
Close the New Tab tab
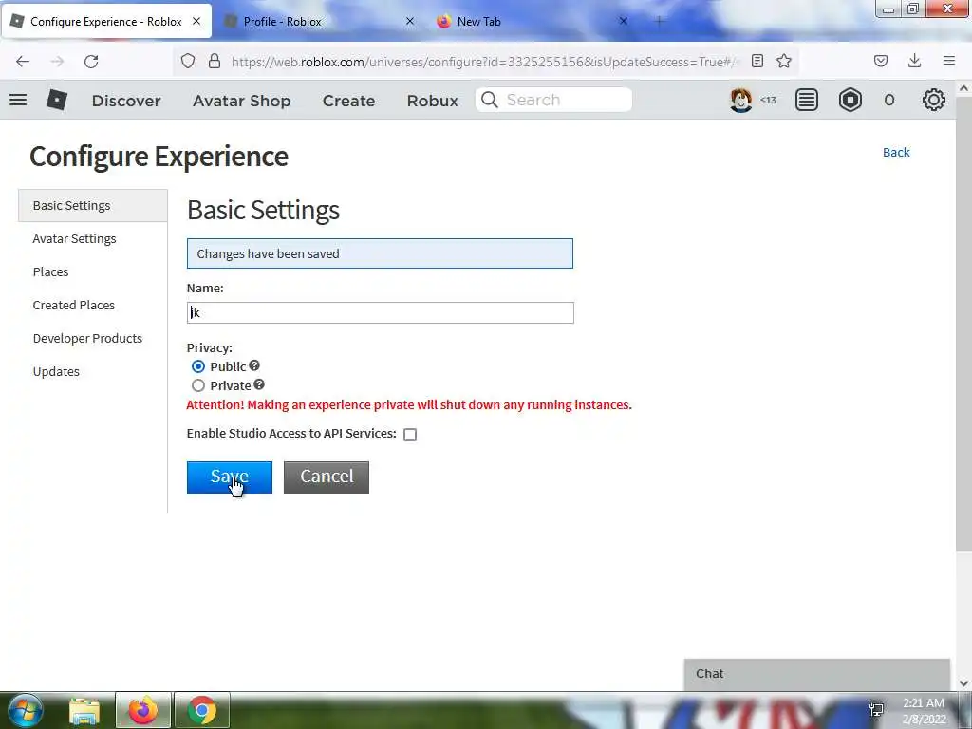coord(624,21)
